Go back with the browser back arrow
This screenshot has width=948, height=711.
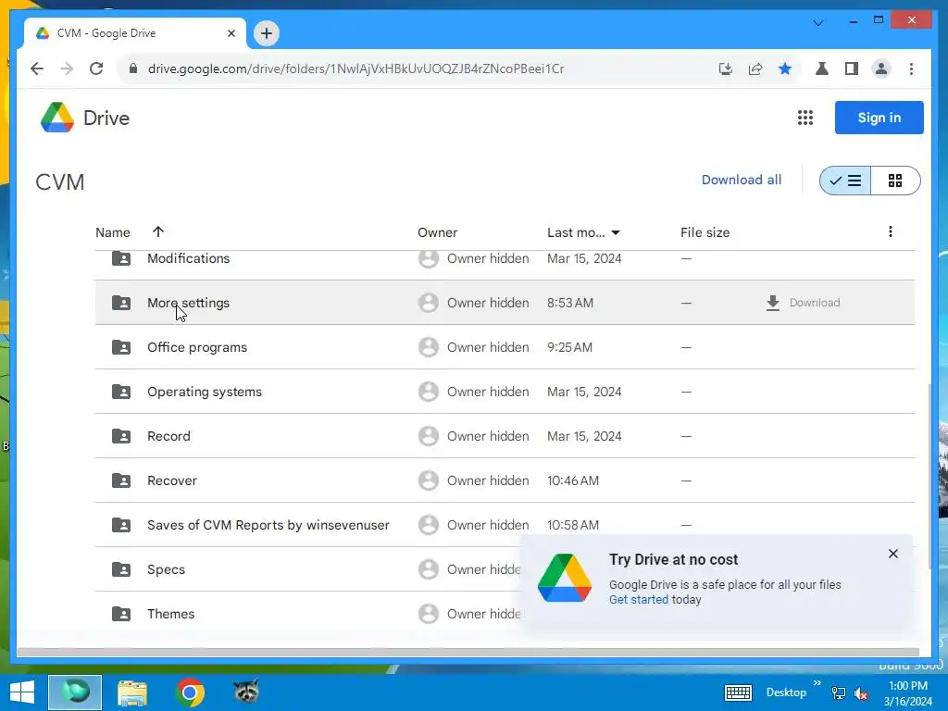pos(37,69)
